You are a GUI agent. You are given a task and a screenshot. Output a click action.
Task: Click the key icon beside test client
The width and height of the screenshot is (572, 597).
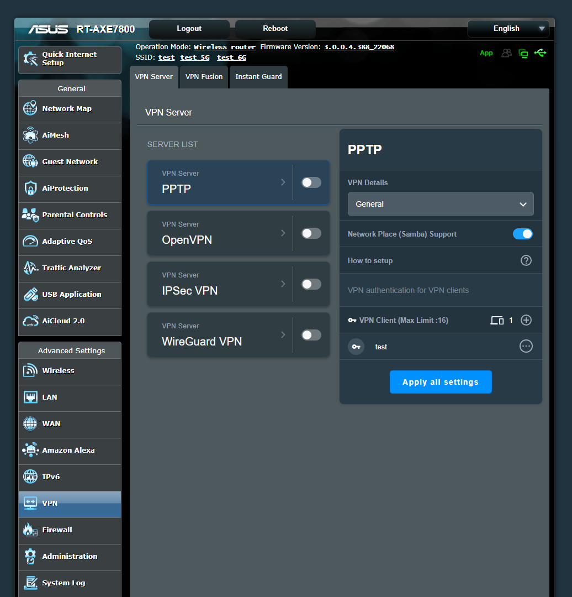click(356, 347)
